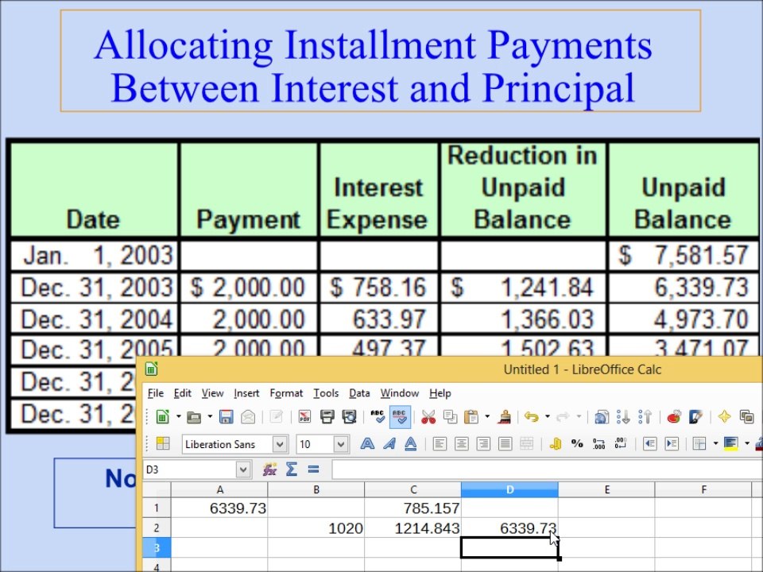Open Gallery icon in toolbar

point(747,417)
